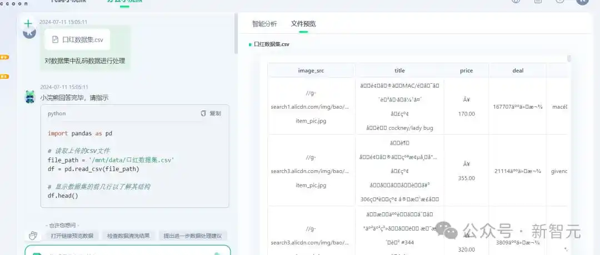The image size is (600, 255).
Task: Open the 口红数据集.csv file attachment
Action: pos(78,40)
